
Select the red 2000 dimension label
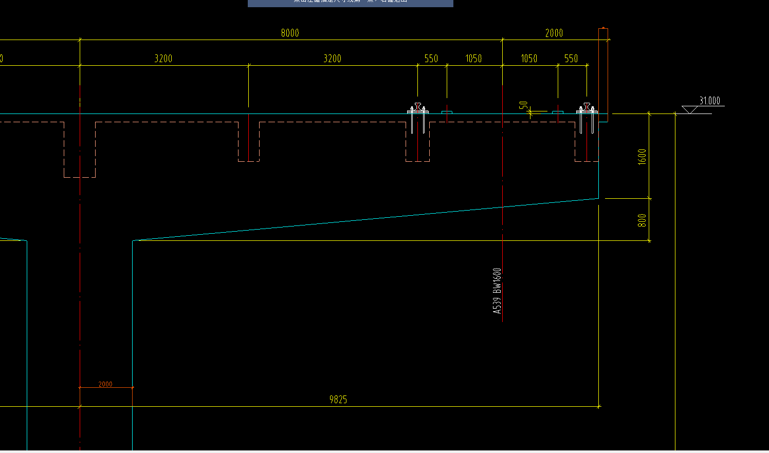[105, 384]
